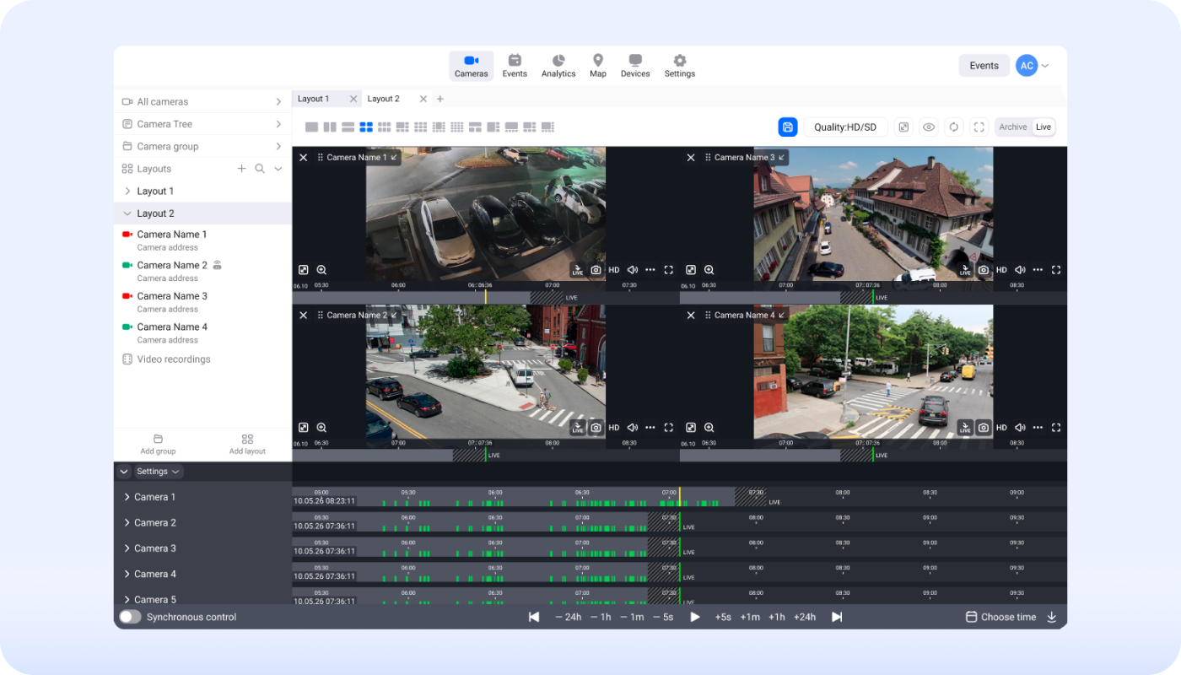Skip to the archive start with previous button
Screen dimensions: 1181x675
pos(534,617)
